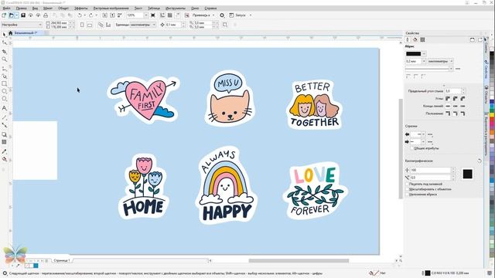Select the Text tool

coord(4,108)
